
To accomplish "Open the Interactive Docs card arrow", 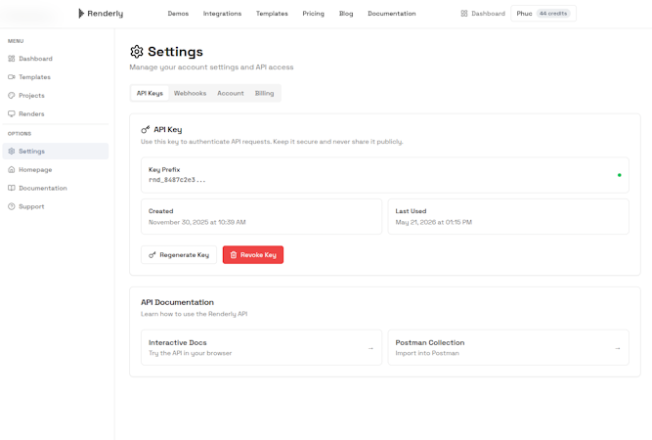I will (x=370, y=348).
